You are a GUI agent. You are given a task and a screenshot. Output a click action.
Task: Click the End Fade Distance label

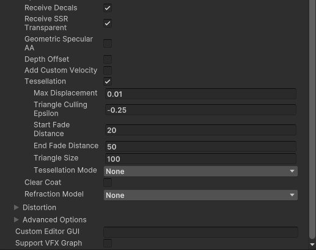tap(66, 146)
